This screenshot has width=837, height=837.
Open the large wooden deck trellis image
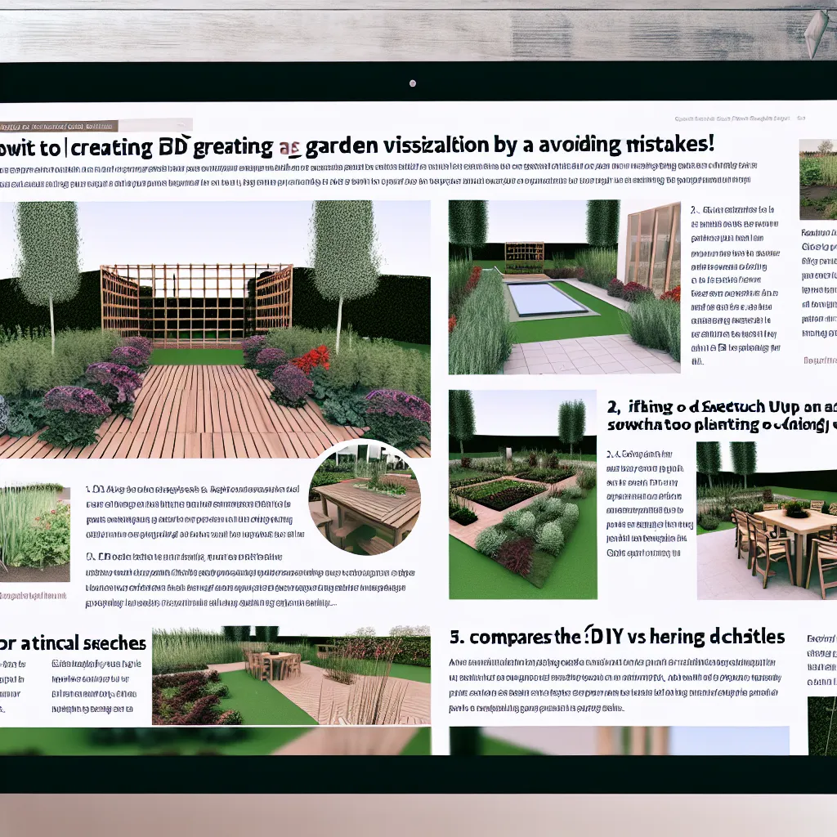tap(214, 327)
